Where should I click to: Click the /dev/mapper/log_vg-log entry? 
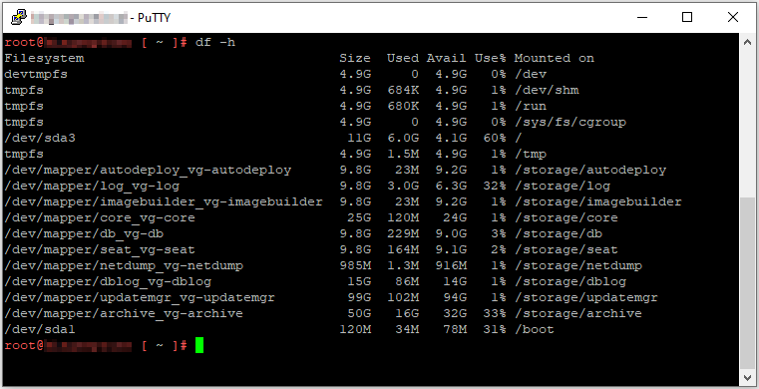pos(92,186)
